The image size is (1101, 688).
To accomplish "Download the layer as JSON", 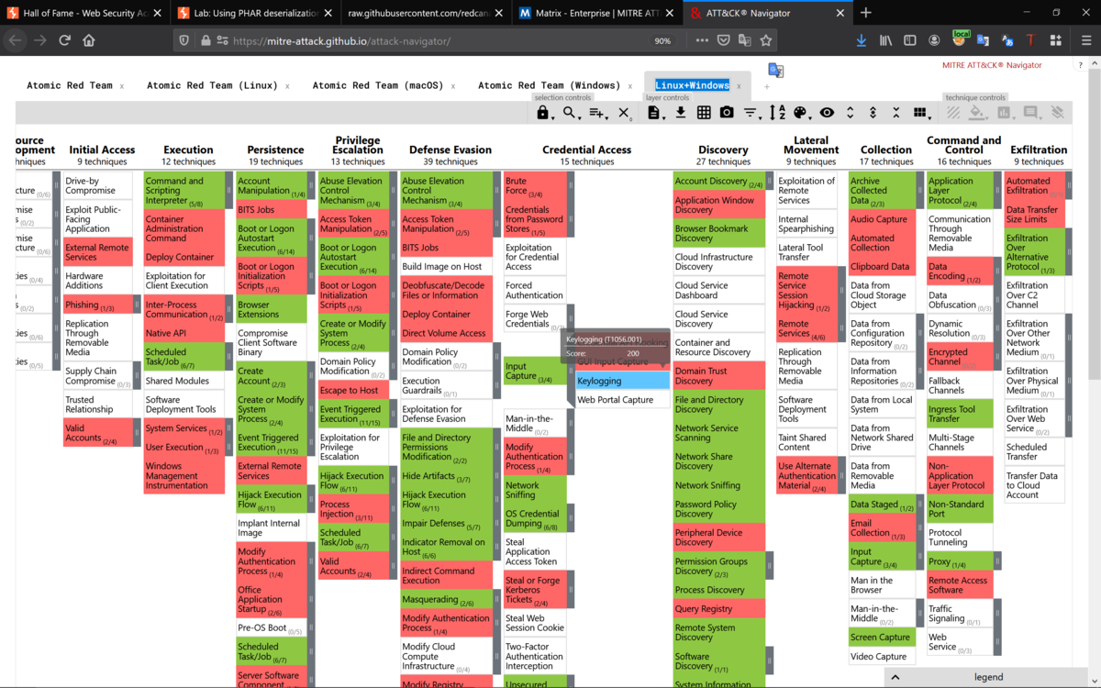I will click(x=681, y=113).
